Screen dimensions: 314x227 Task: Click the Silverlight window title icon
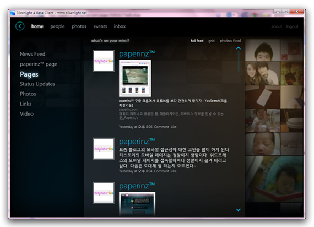click(x=13, y=13)
